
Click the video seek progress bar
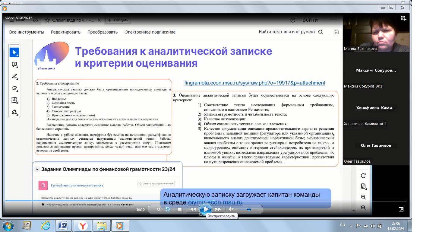pos(206,201)
